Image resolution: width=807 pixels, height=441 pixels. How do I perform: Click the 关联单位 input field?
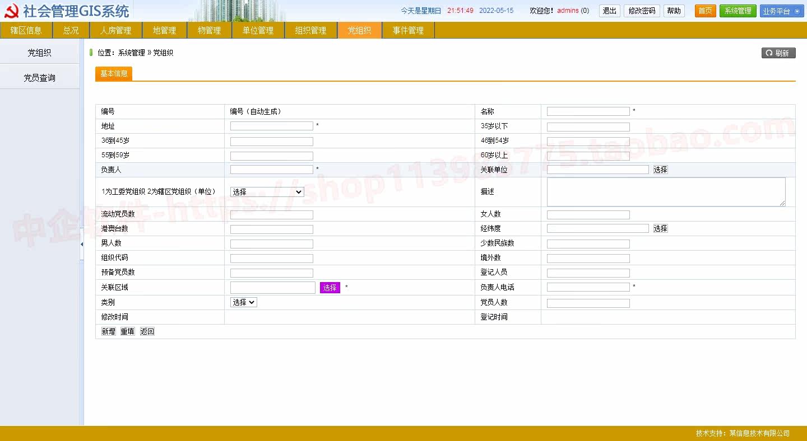pos(598,170)
